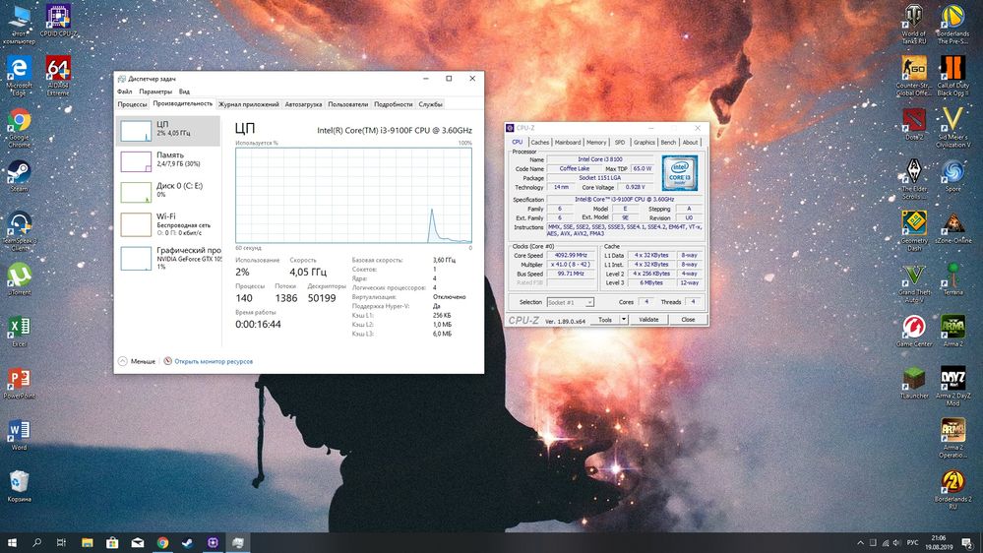Open uTorrent desktop icon
This screenshot has height=553, width=983.
[x=19, y=279]
